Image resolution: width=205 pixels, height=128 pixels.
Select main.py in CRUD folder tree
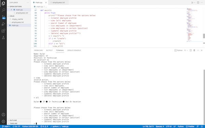point(19,25)
